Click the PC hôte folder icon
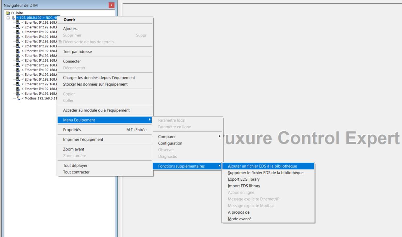This screenshot has width=402, height=237. tap(8, 13)
